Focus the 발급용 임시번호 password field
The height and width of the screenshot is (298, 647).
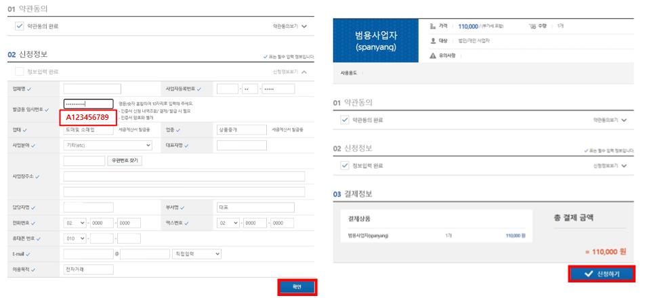(x=88, y=104)
